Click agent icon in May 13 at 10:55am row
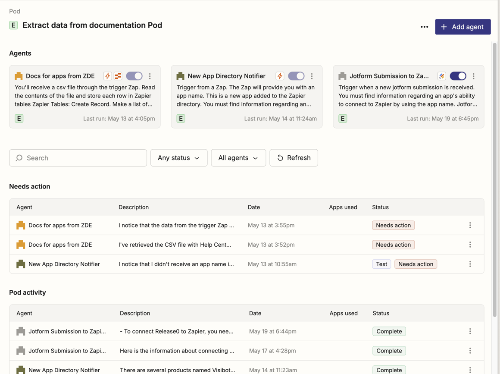 (21, 264)
